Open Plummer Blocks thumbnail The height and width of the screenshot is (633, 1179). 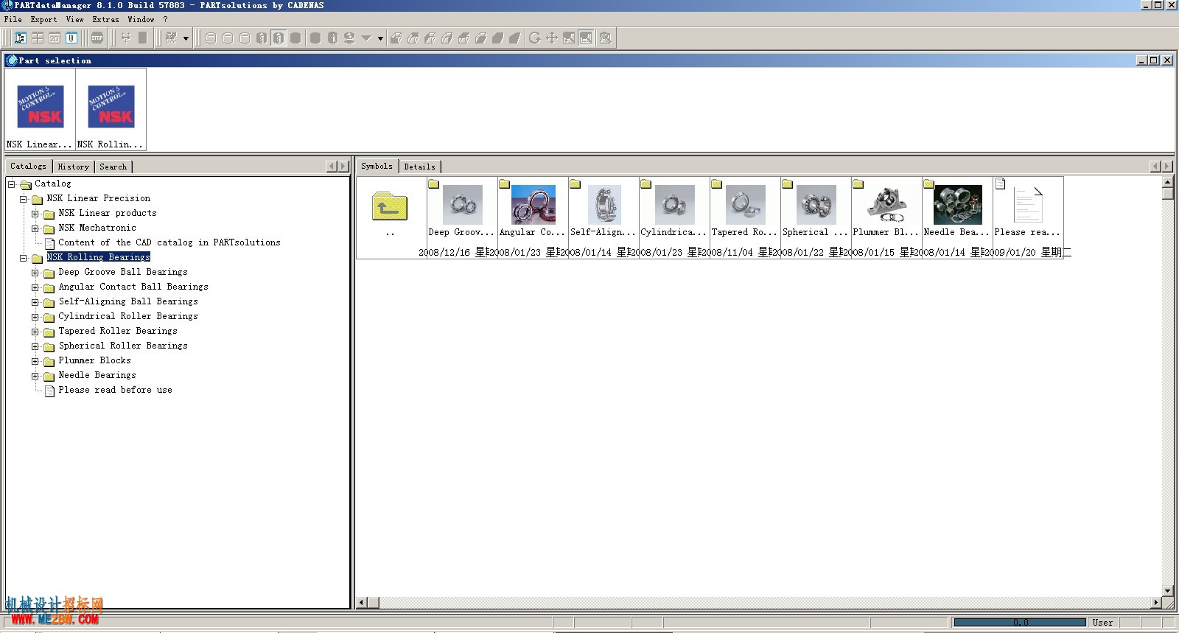[886, 205]
